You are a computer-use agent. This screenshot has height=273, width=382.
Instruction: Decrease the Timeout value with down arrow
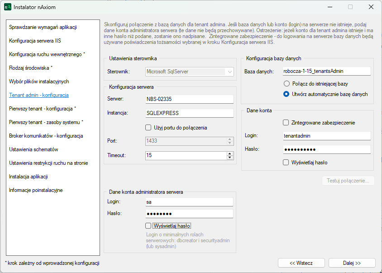point(230,158)
